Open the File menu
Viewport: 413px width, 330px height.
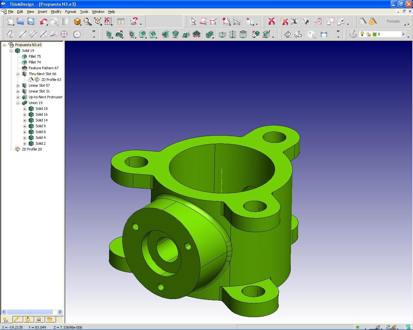click(11, 12)
